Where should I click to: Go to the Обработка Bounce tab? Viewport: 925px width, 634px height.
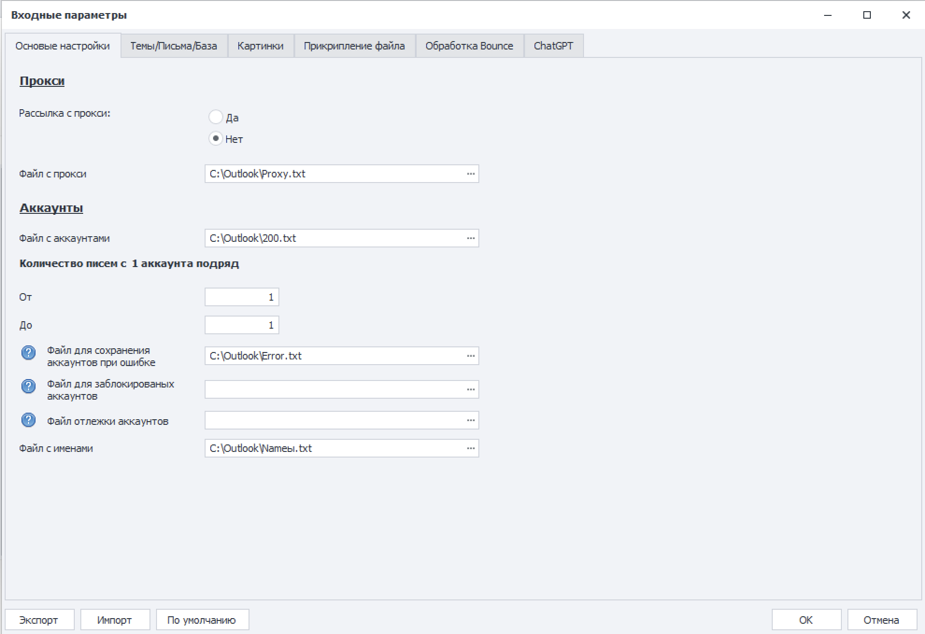(469, 46)
